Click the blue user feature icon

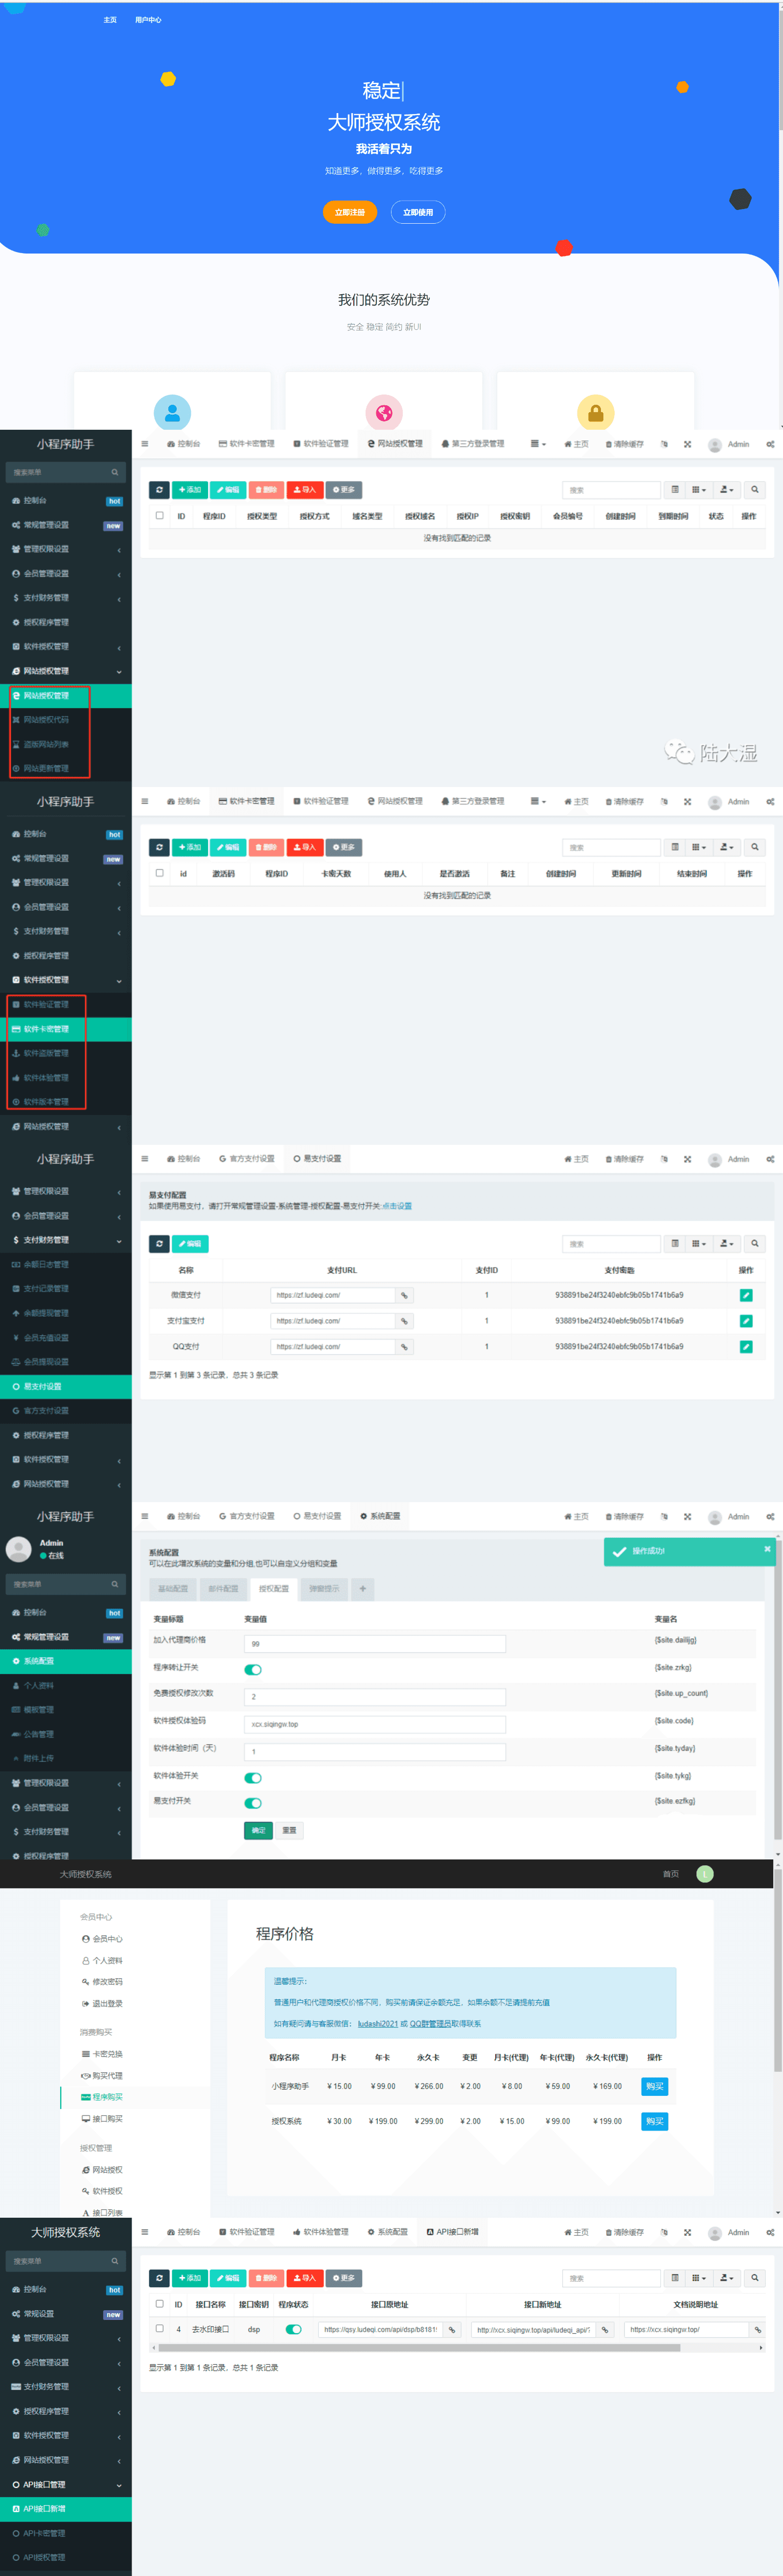point(172,412)
